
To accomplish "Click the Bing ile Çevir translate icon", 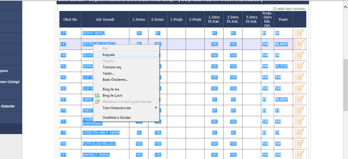I will pyautogui.click(x=97, y=96).
